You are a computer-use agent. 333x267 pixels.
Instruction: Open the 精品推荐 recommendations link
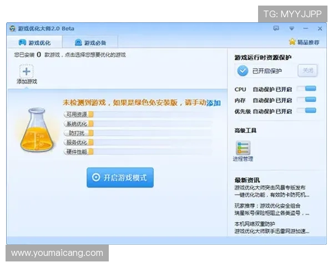click(308, 42)
